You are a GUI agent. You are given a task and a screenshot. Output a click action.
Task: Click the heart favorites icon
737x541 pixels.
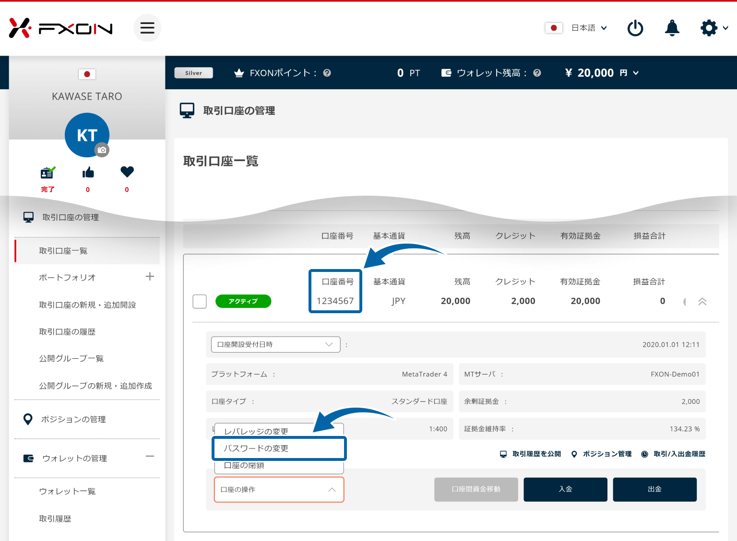(x=127, y=172)
